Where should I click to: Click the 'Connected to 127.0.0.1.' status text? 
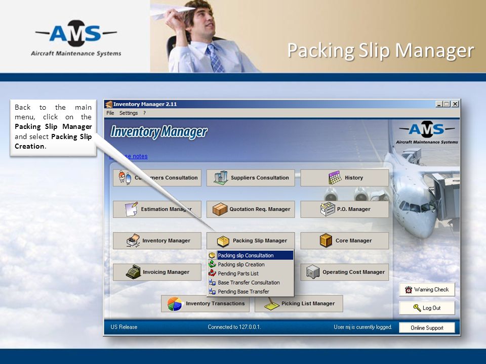(234, 327)
